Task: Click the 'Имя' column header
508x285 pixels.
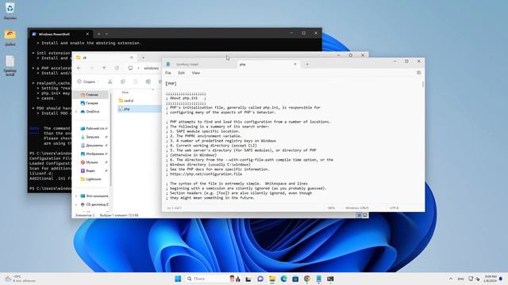Action: pos(125,93)
